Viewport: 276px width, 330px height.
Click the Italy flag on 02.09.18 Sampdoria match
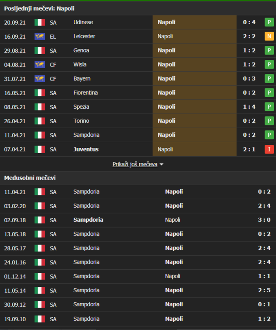coord(40,220)
